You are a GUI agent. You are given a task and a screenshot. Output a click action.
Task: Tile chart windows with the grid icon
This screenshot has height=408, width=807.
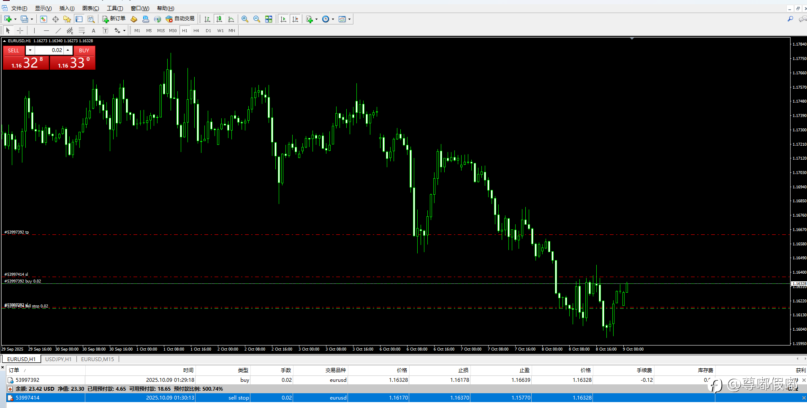pos(269,19)
